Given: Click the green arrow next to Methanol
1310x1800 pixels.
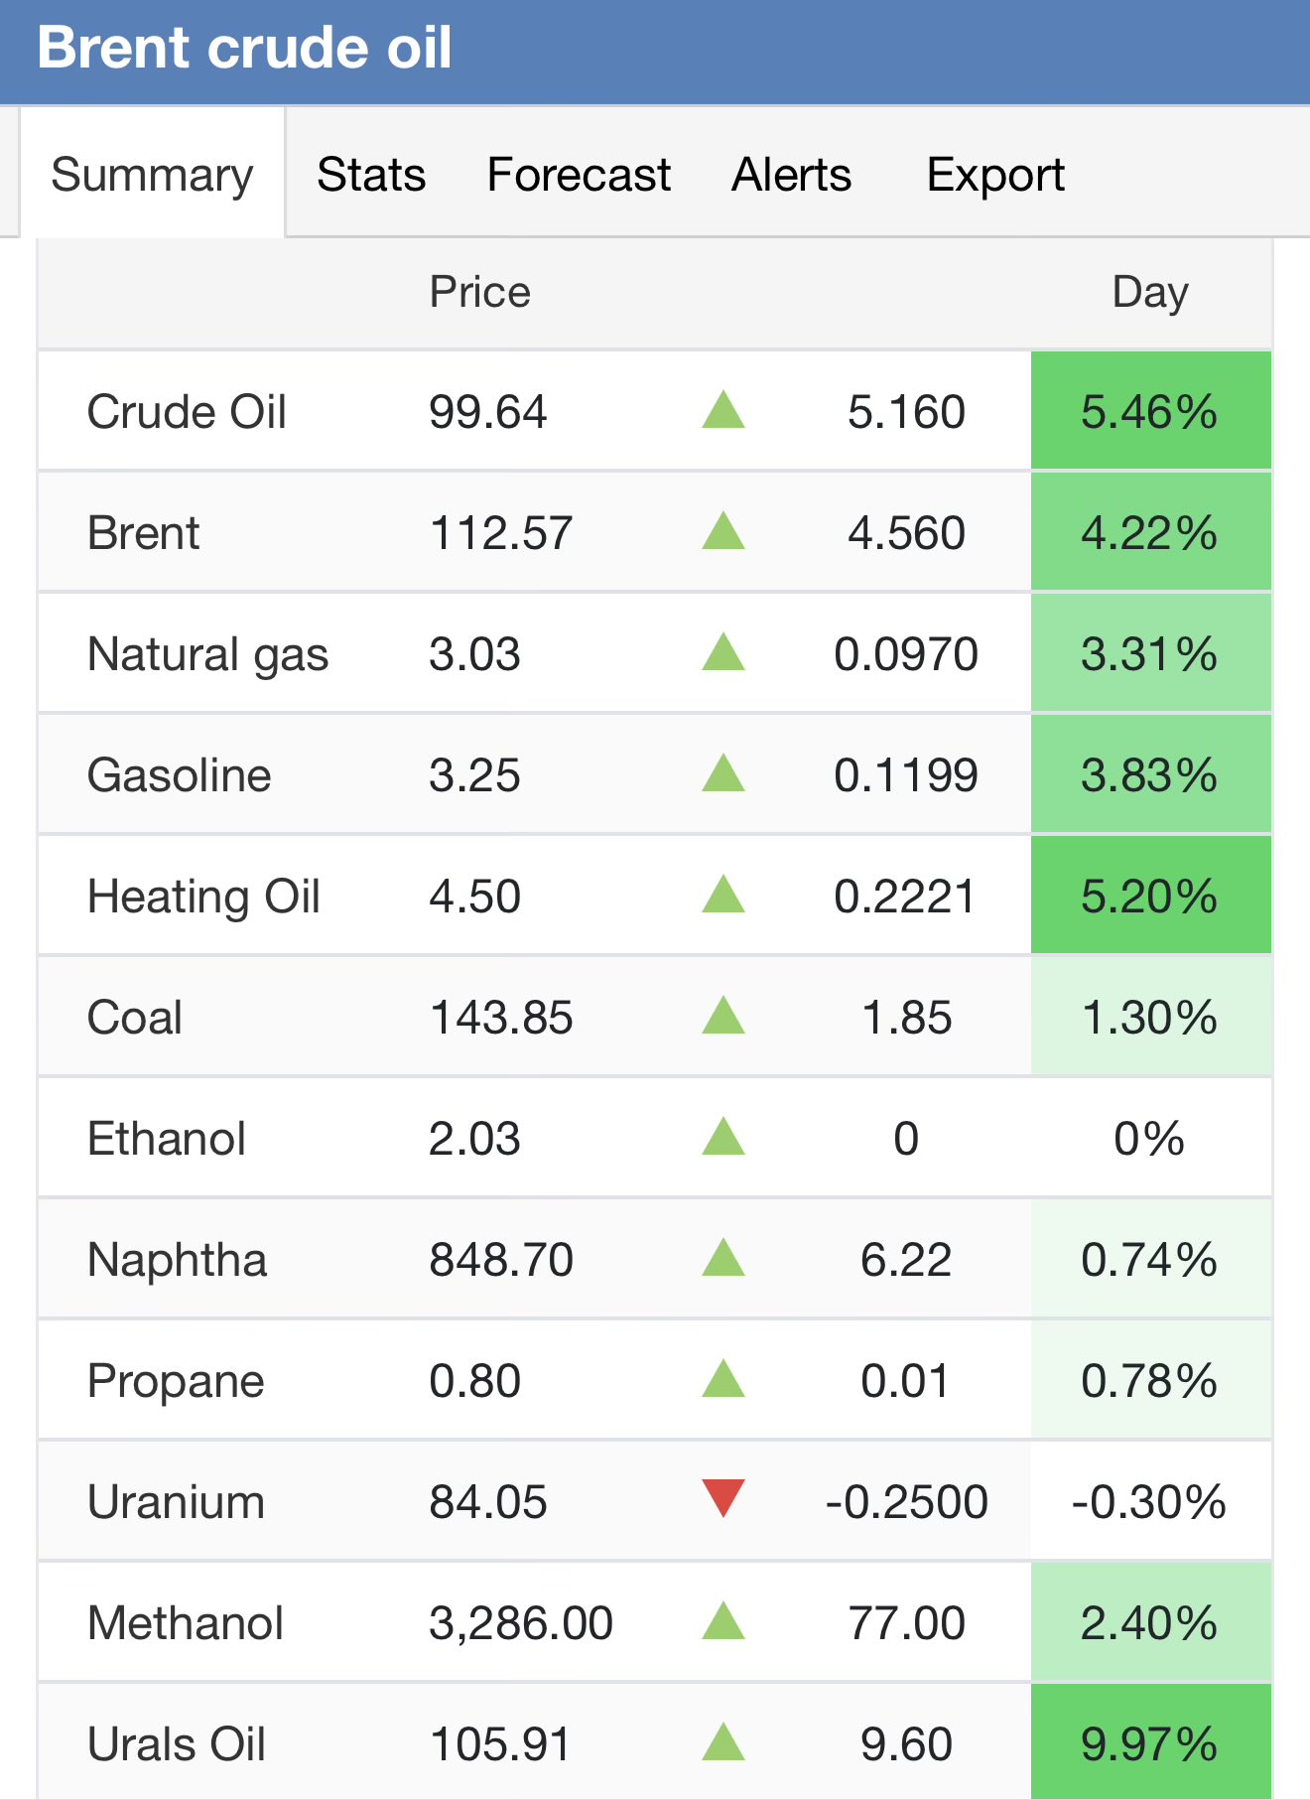Looking at the screenshot, I should coord(723,1621).
